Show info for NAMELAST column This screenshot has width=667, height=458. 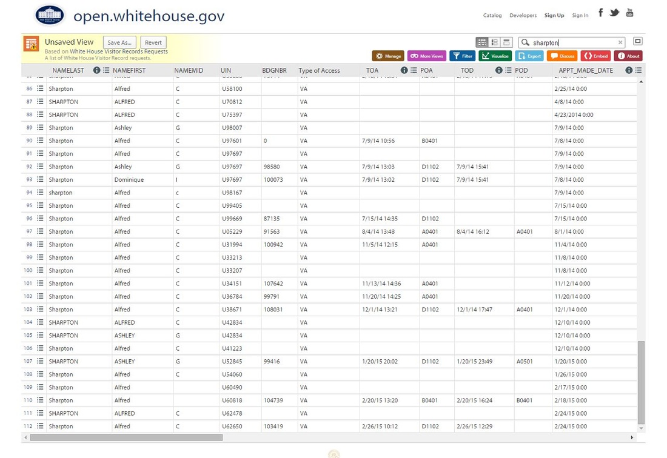click(96, 70)
